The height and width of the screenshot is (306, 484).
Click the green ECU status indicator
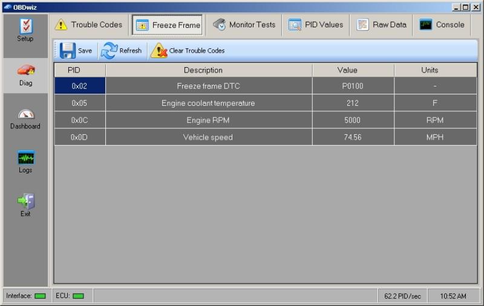[x=79, y=296]
